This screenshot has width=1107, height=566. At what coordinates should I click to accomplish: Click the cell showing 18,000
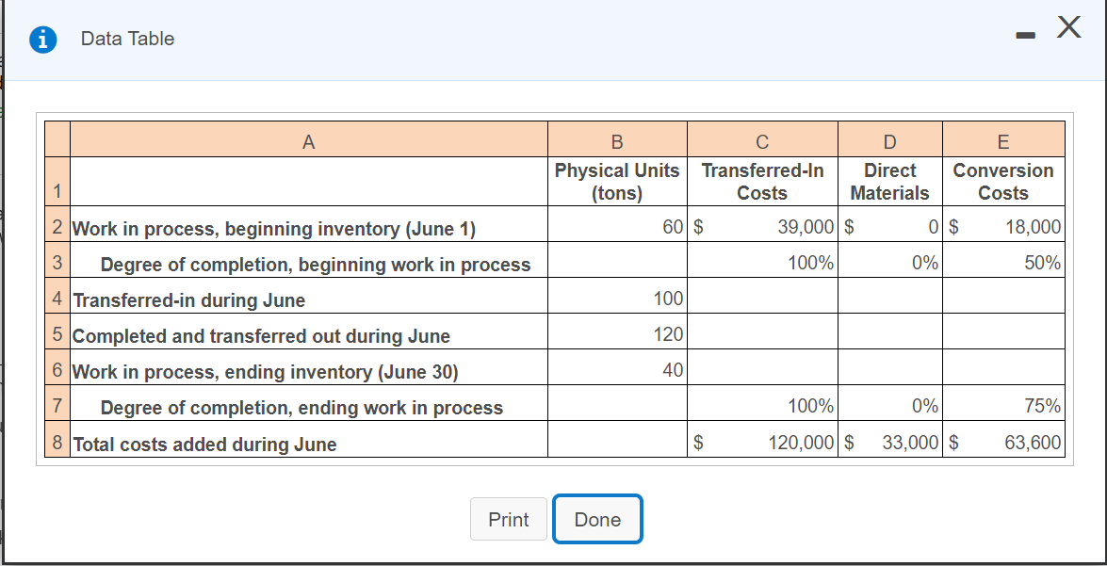pos(1032,226)
